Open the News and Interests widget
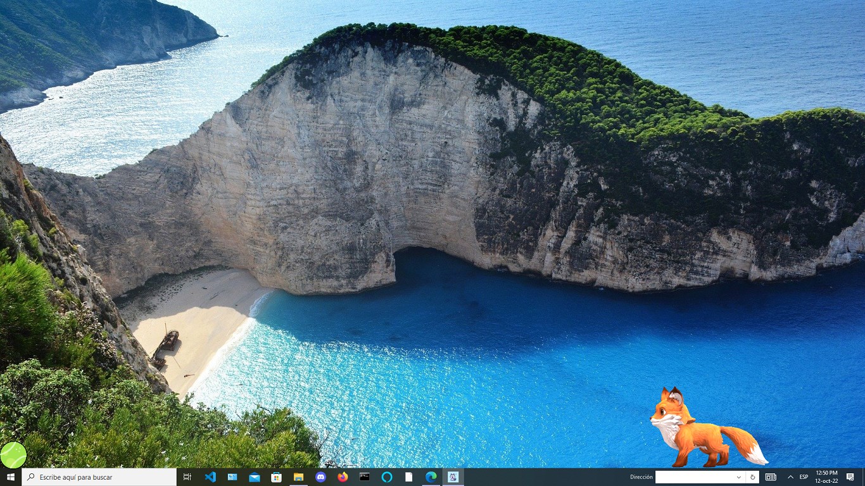Image resolution: width=865 pixels, height=486 pixels. coord(771,477)
